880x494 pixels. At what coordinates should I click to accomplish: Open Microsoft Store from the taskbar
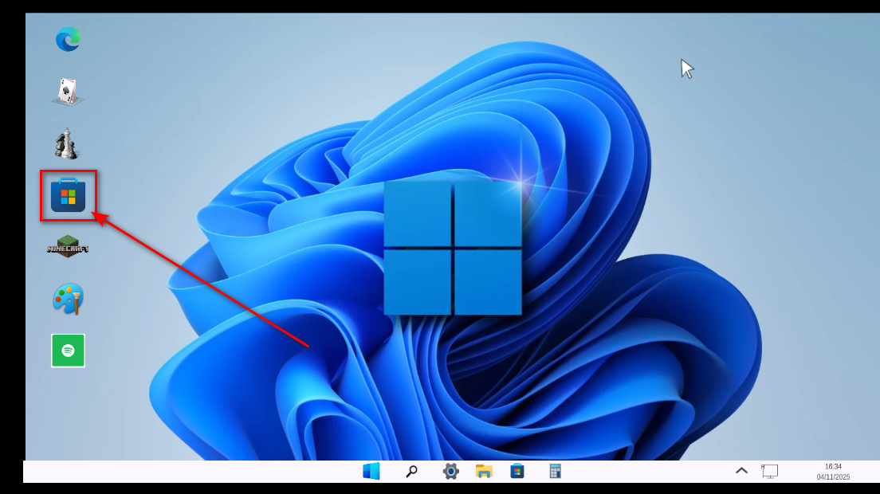click(x=518, y=471)
